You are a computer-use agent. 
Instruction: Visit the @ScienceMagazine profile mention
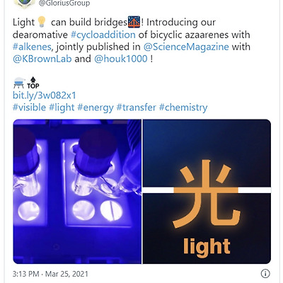(186, 47)
